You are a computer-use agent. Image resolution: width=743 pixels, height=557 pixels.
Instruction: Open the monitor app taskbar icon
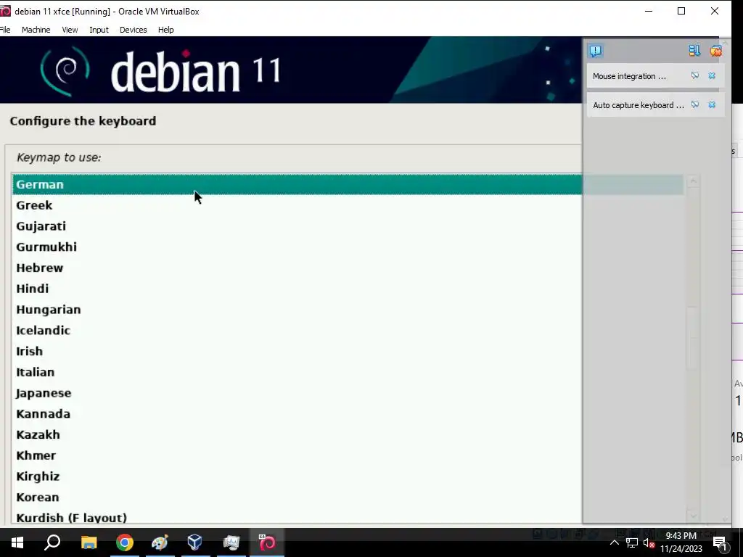tap(231, 542)
